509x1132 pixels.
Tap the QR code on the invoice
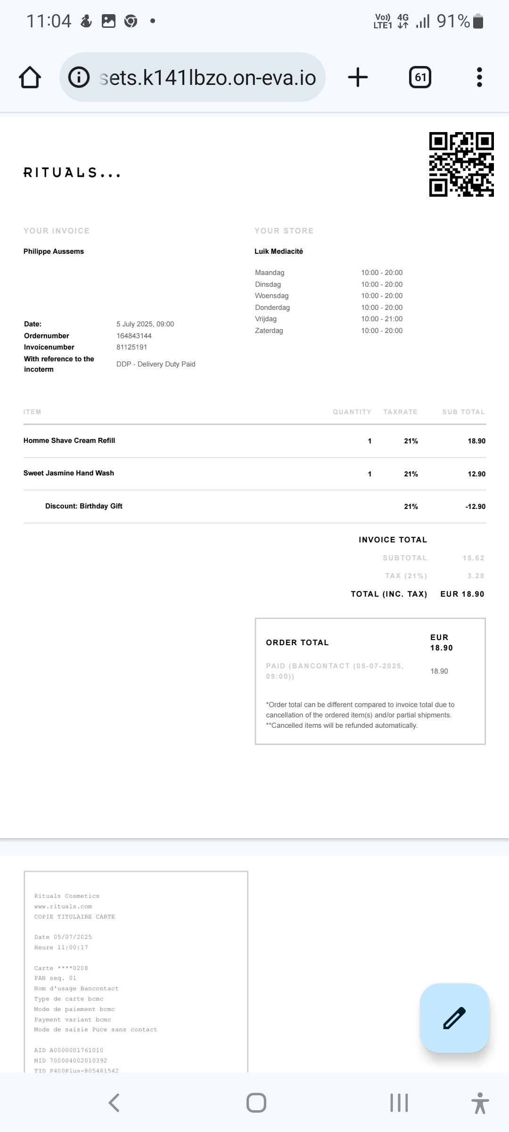tap(461, 164)
